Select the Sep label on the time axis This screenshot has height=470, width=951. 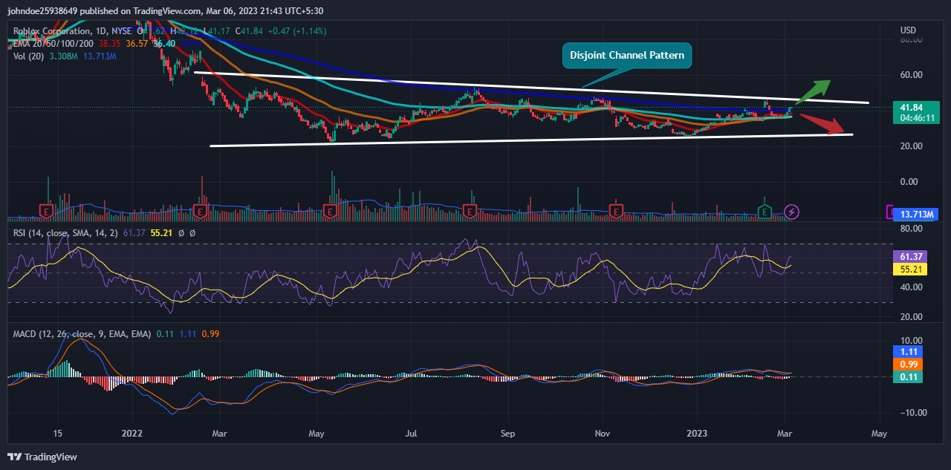pos(507,432)
